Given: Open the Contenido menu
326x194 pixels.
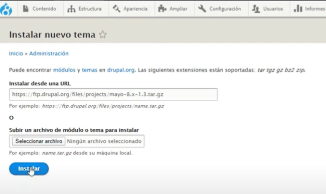Looking at the screenshot, I should (x=40, y=9).
